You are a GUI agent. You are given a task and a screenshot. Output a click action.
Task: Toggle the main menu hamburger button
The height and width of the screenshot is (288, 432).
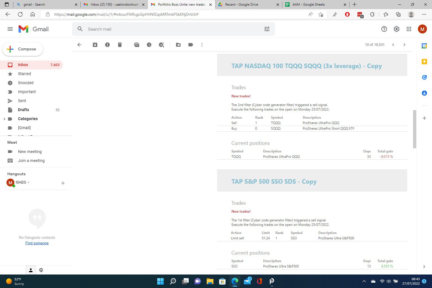[x=10, y=29]
